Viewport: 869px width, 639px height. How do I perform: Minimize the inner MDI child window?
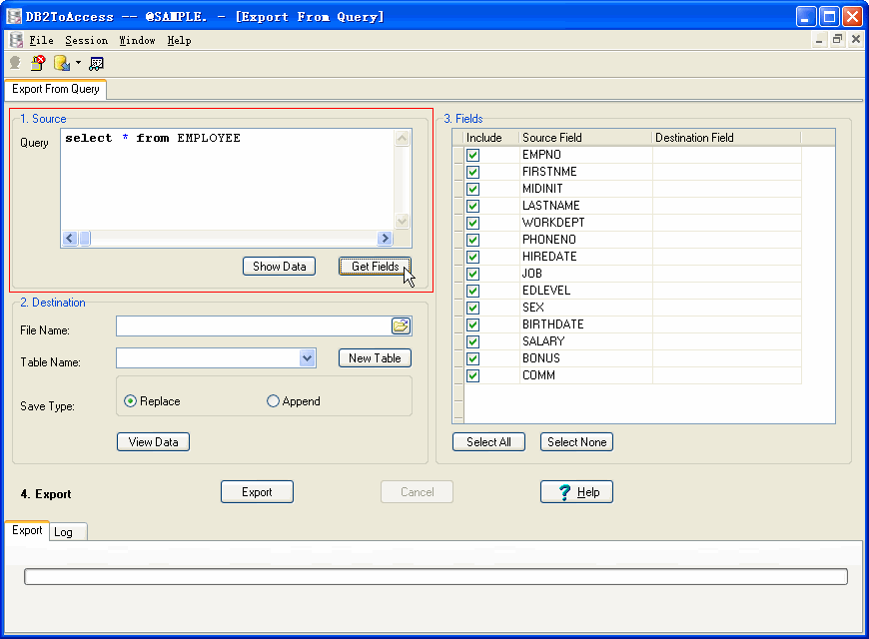coord(819,39)
